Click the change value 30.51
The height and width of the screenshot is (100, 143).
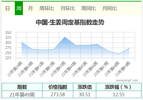coord(85,95)
